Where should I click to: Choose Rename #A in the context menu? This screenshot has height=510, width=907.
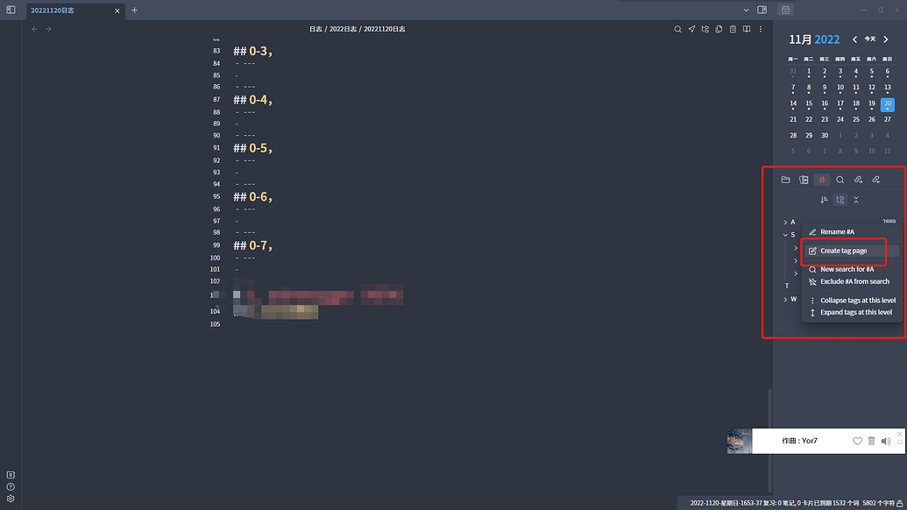coord(837,232)
